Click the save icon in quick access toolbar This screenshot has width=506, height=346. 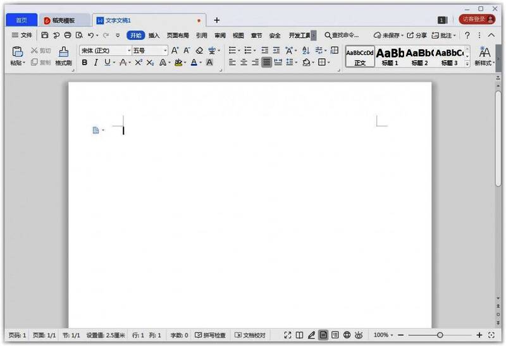pos(45,35)
